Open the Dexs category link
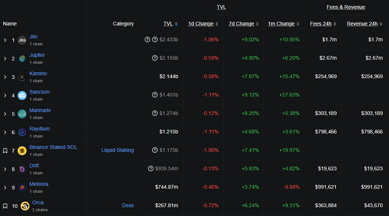This screenshot has height=216, width=389. (x=128, y=205)
